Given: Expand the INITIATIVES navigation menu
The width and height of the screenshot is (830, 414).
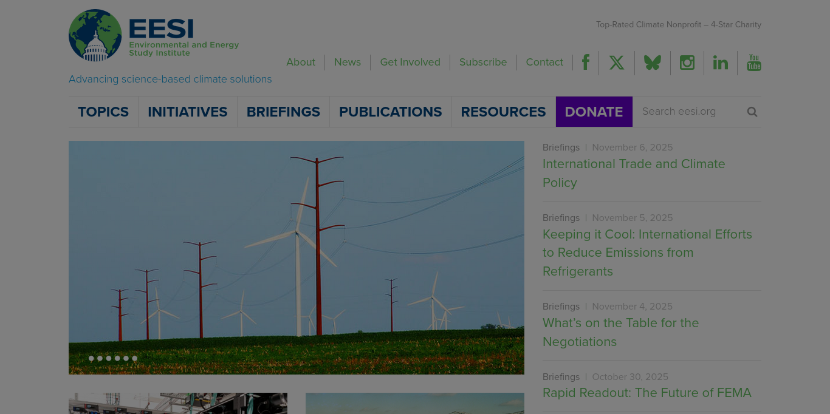Looking at the screenshot, I should 187,112.
